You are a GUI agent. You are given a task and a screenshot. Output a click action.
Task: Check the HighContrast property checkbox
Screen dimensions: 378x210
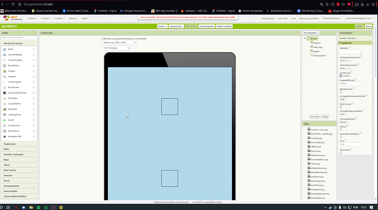pos(341,107)
